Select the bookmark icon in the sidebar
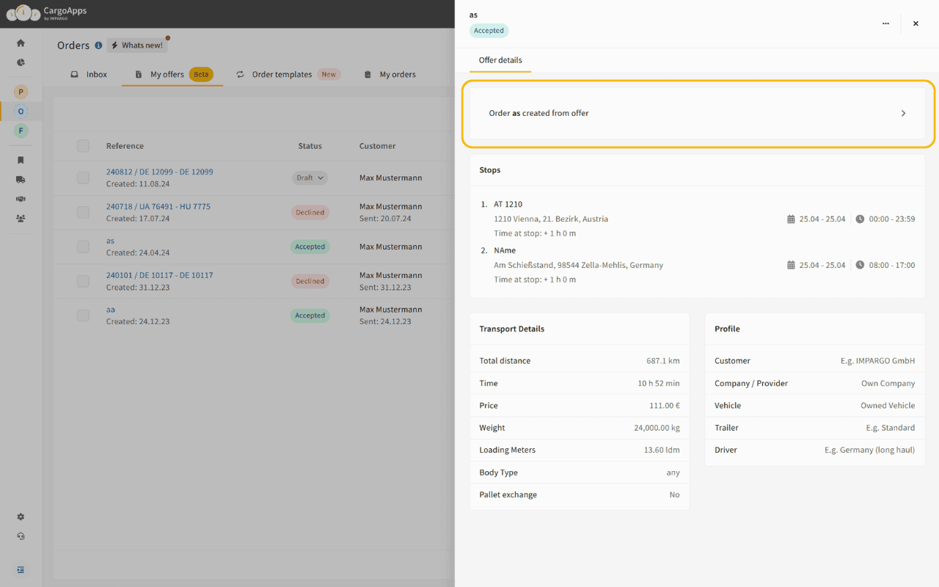The image size is (939, 587). pos(21,160)
